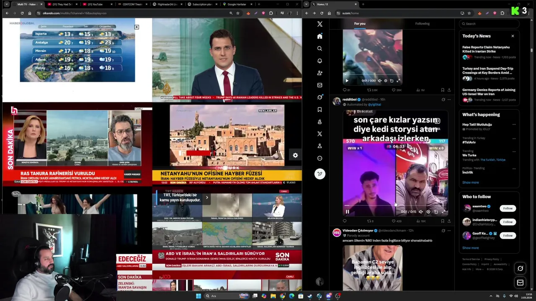Enter fullscreen on top video player
The width and height of the screenshot is (536, 301).
(398, 81)
